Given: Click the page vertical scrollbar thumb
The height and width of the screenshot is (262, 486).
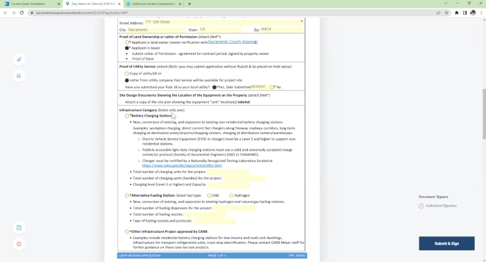Looking at the screenshot, I should click(x=484, y=114).
